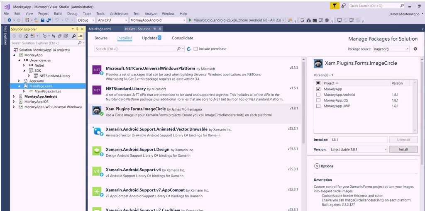425x211 pixels.
Task: Pin the Solution Explorer panel
Action: [x=77, y=29]
